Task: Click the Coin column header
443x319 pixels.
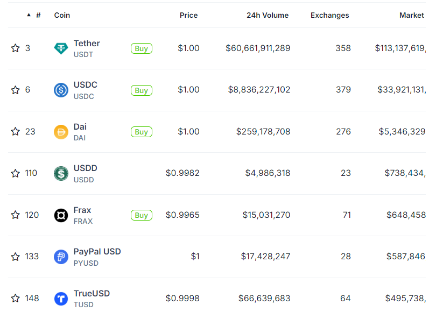Action: click(62, 15)
